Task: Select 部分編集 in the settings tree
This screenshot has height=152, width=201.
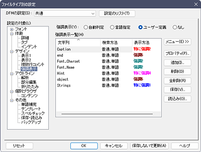Action: click(29, 82)
